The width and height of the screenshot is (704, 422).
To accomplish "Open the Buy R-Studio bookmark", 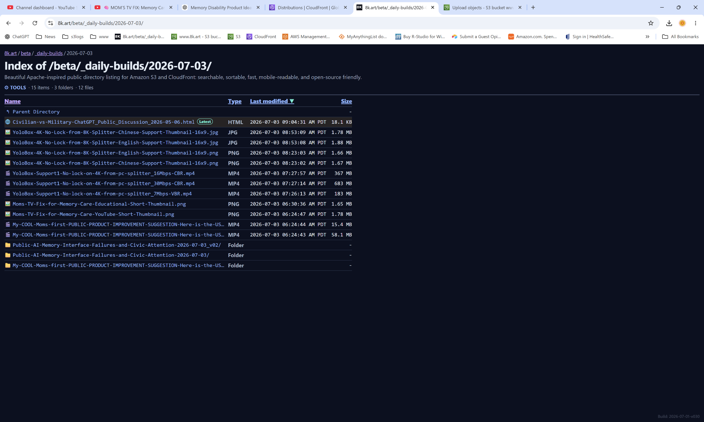I will [420, 37].
